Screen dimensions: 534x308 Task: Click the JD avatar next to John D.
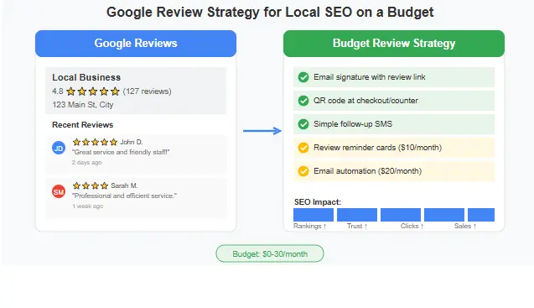(59, 148)
